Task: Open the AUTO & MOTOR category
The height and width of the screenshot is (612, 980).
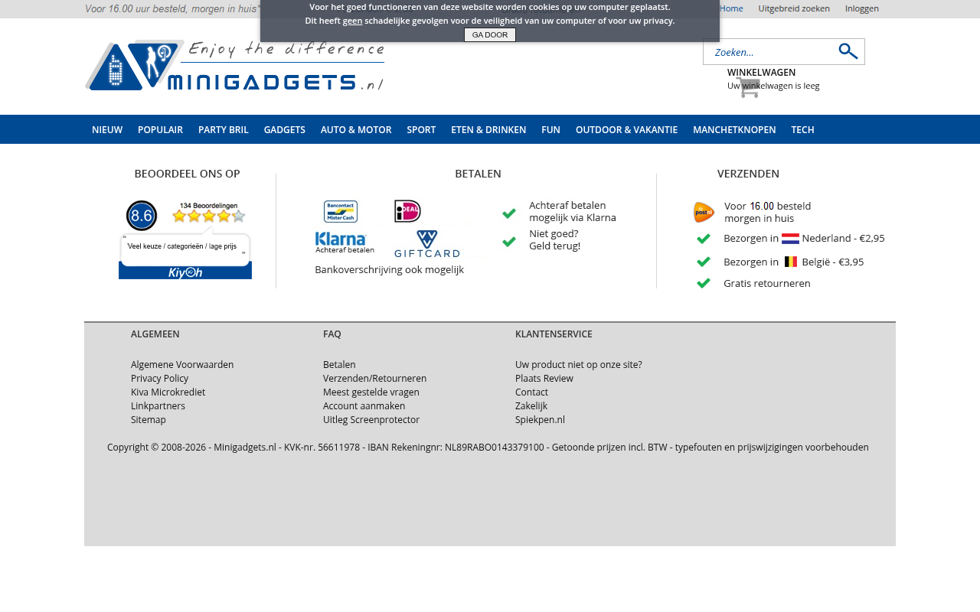Action: tap(356, 129)
